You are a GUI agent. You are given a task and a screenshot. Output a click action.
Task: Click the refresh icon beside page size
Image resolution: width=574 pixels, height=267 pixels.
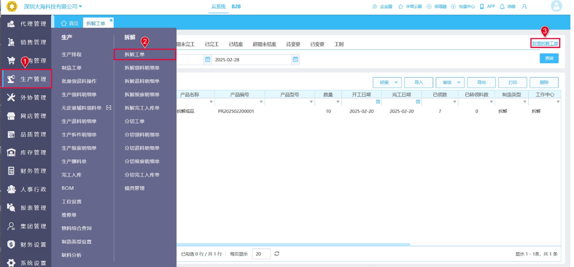(277, 254)
